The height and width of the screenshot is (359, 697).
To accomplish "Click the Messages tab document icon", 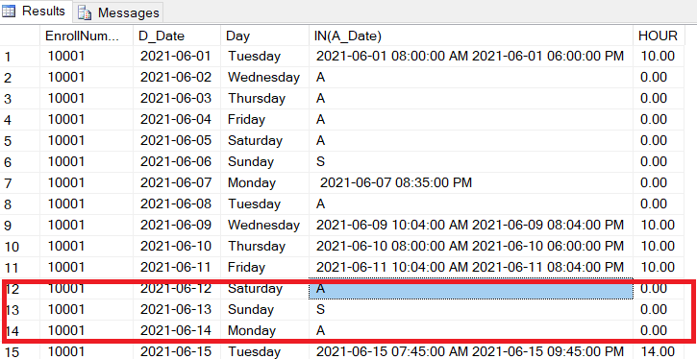I will click(85, 12).
